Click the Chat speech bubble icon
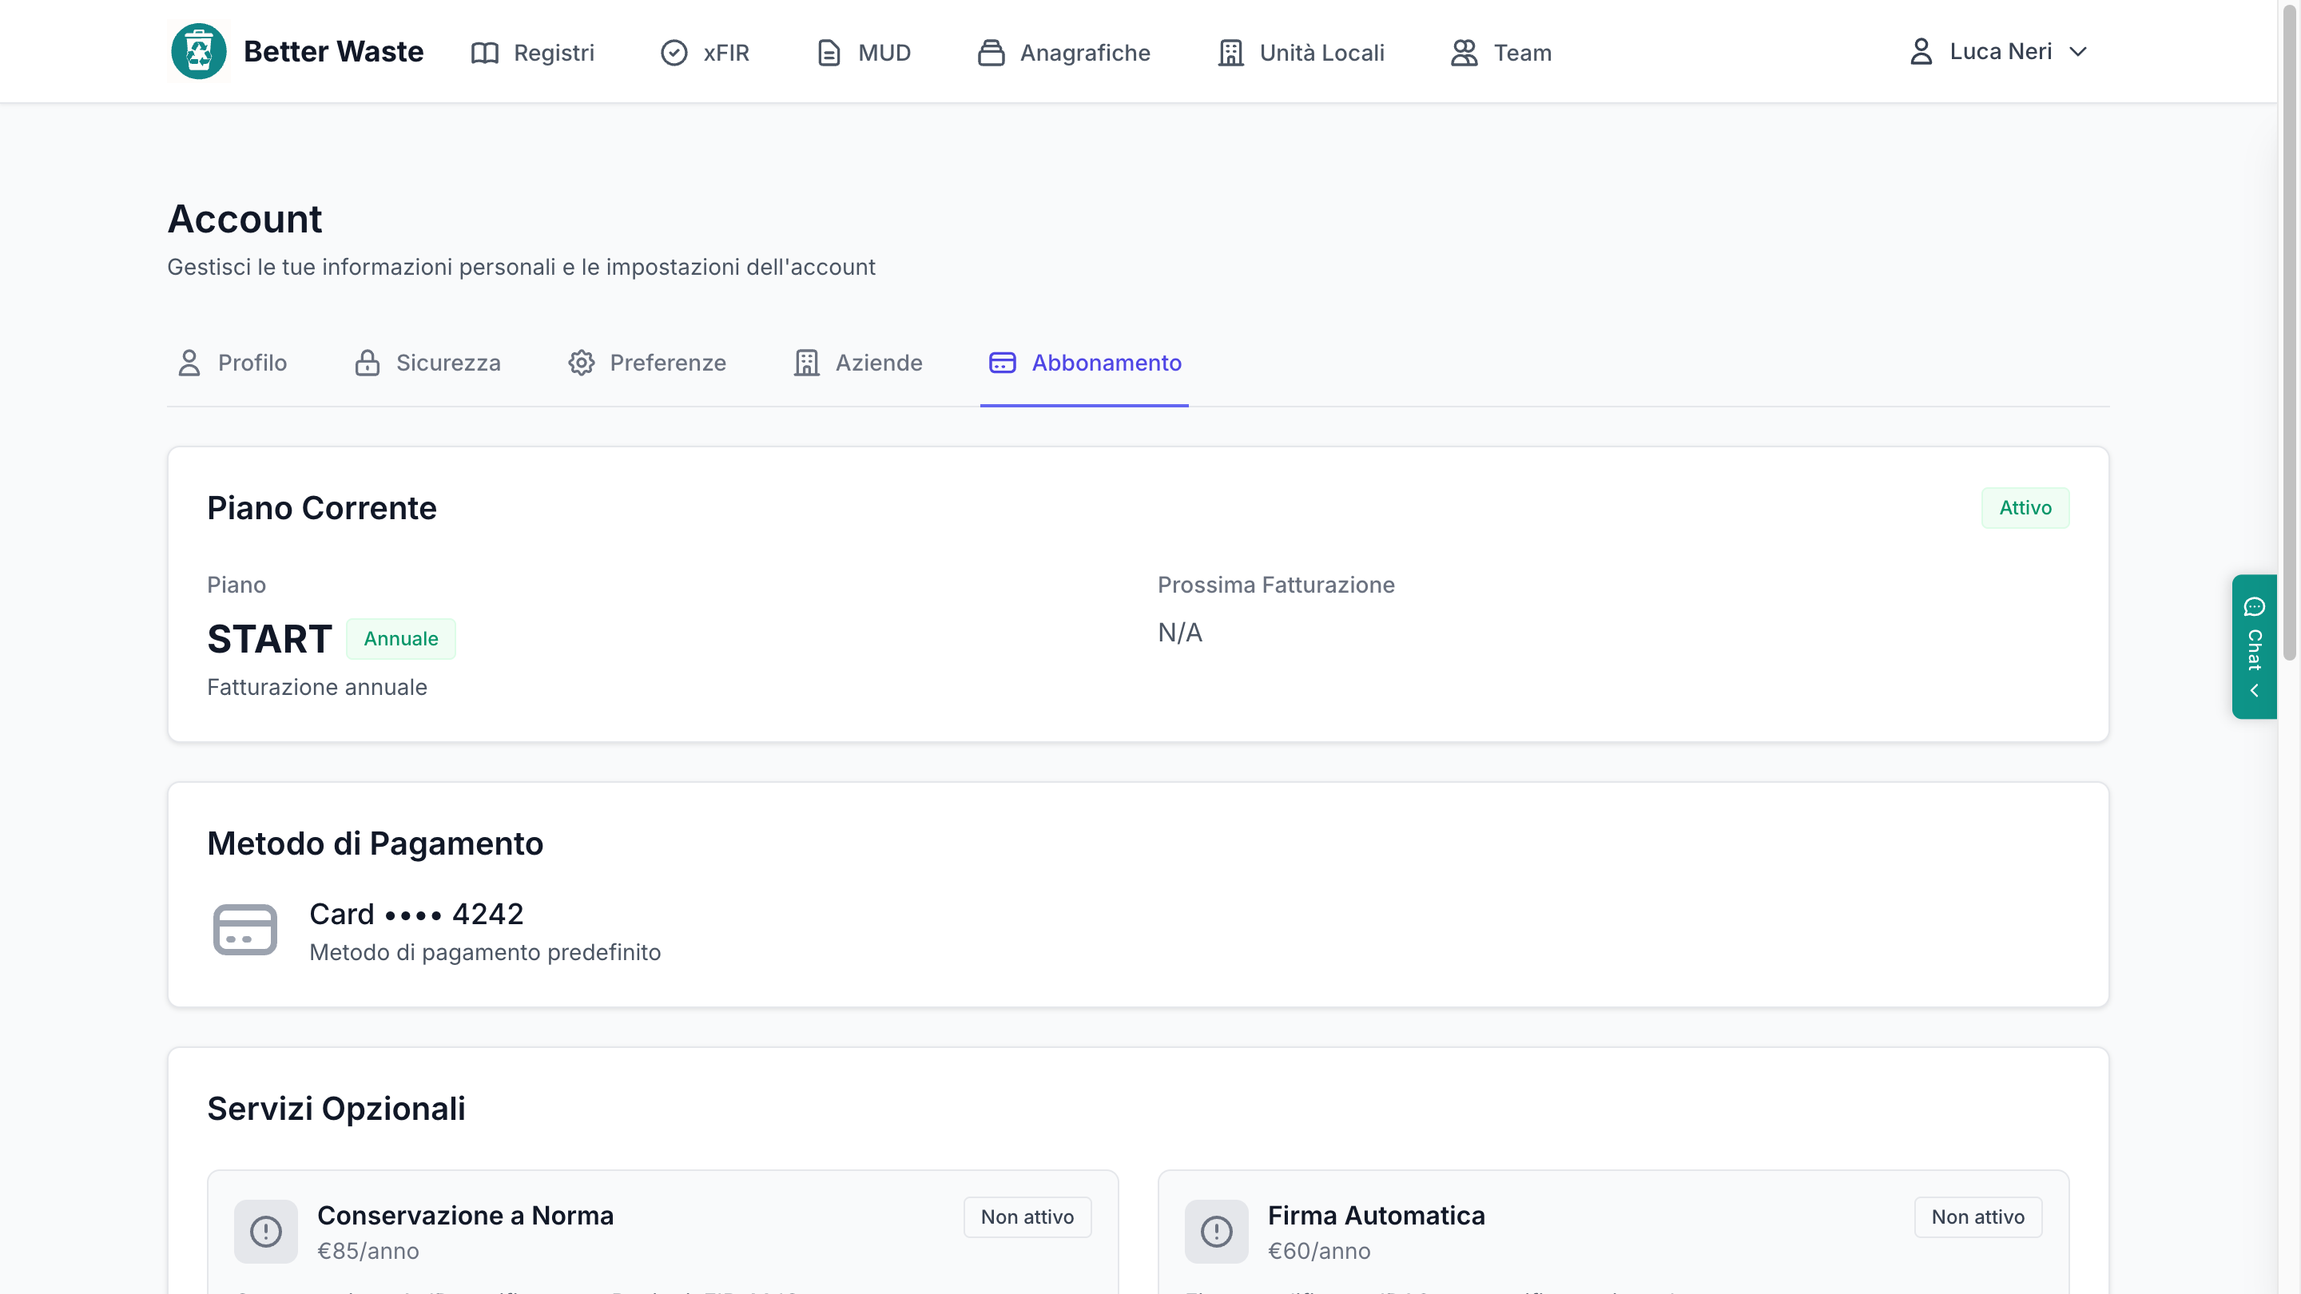Viewport: 2301px width, 1294px height. click(2255, 607)
